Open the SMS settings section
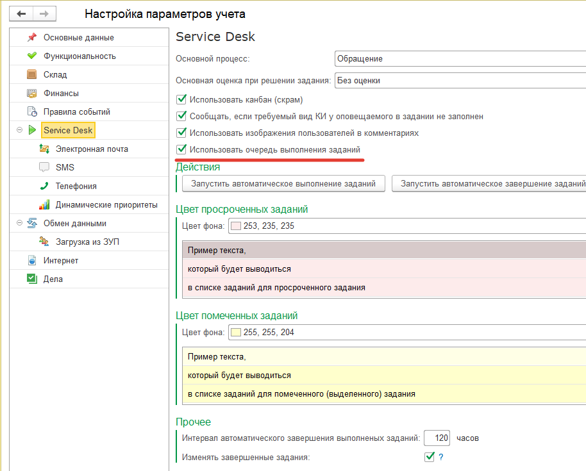Screen dimensions: 586x471 65,168
